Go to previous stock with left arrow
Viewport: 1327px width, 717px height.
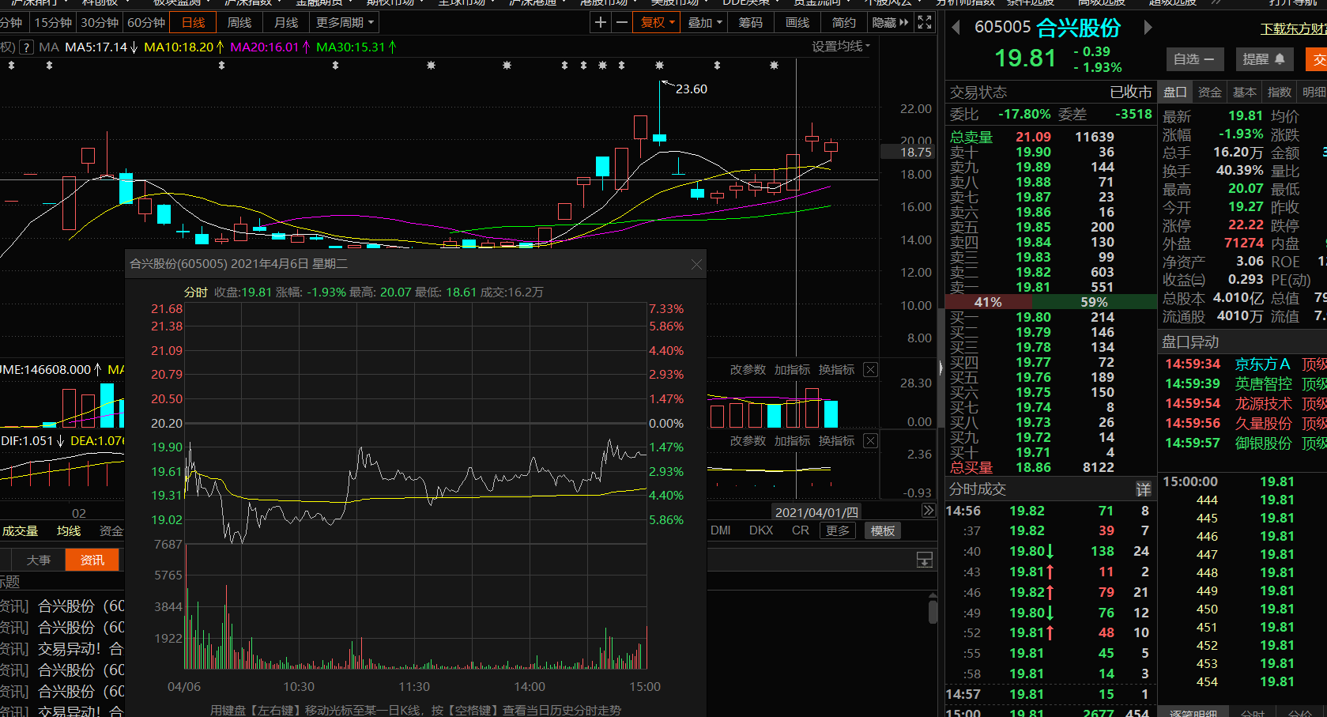(956, 28)
